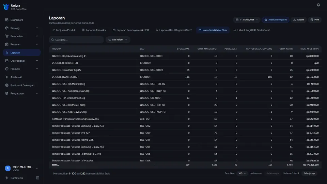This screenshot has width=327, height=184.
Task: Collapse sidebar using panel icon
Action: 37,178
